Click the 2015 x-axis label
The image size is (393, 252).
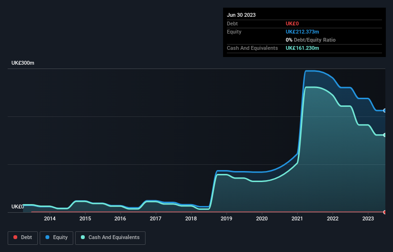tap(85, 218)
